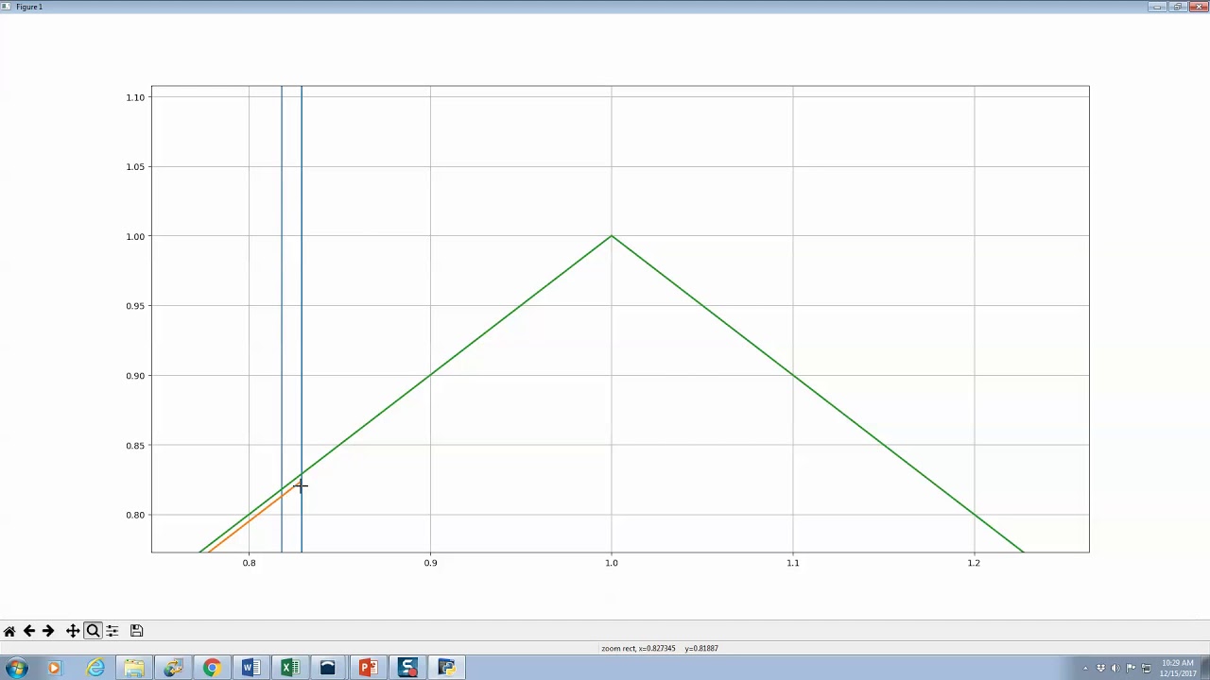Save the figure with floppy icon
This screenshot has width=1210, height=680.
pyautogui.click(x=137, y=631)
